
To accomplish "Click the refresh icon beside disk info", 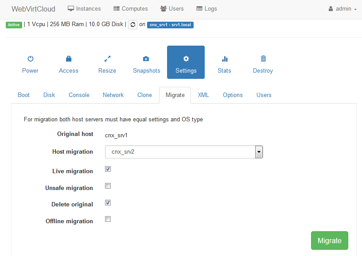I will pos(132,25).
